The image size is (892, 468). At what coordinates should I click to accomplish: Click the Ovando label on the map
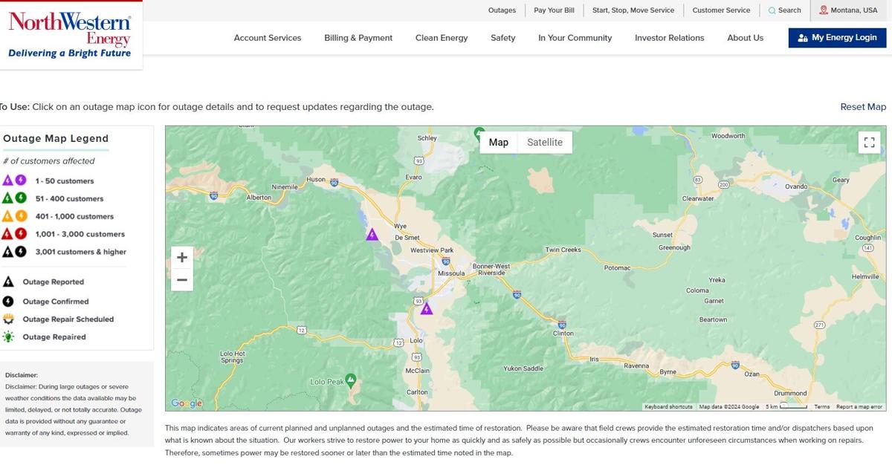pyautogui.click(x=796, y=186)
